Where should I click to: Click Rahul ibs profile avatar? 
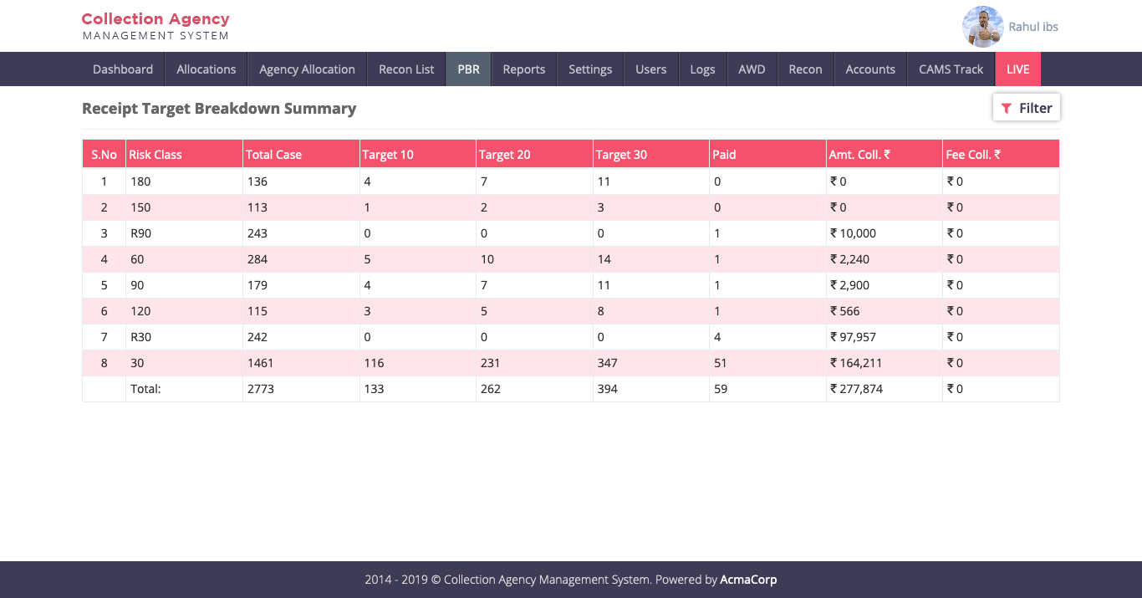pos(982,27)
